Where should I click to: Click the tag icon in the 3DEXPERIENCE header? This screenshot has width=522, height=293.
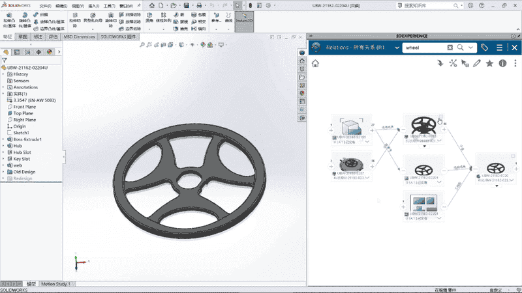coord(484,48)
